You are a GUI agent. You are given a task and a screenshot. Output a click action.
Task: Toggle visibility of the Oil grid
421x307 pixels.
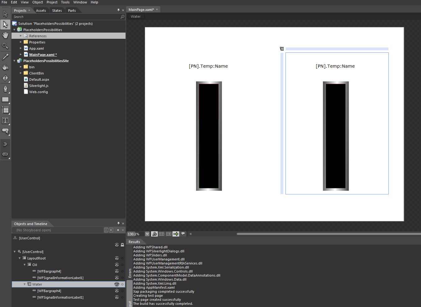pyautogui.click(x=117, y=265)
